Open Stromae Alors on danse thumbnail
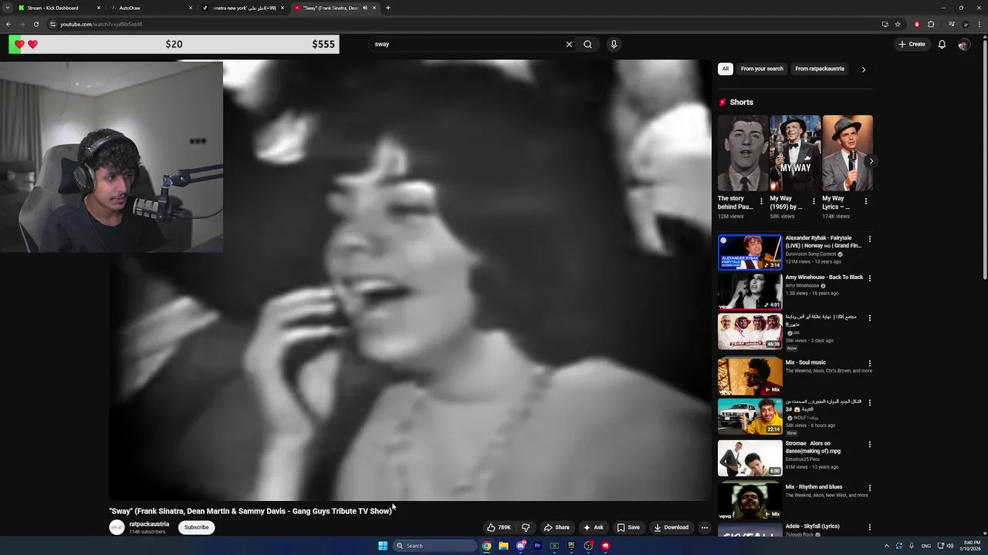 coord(749,459)
